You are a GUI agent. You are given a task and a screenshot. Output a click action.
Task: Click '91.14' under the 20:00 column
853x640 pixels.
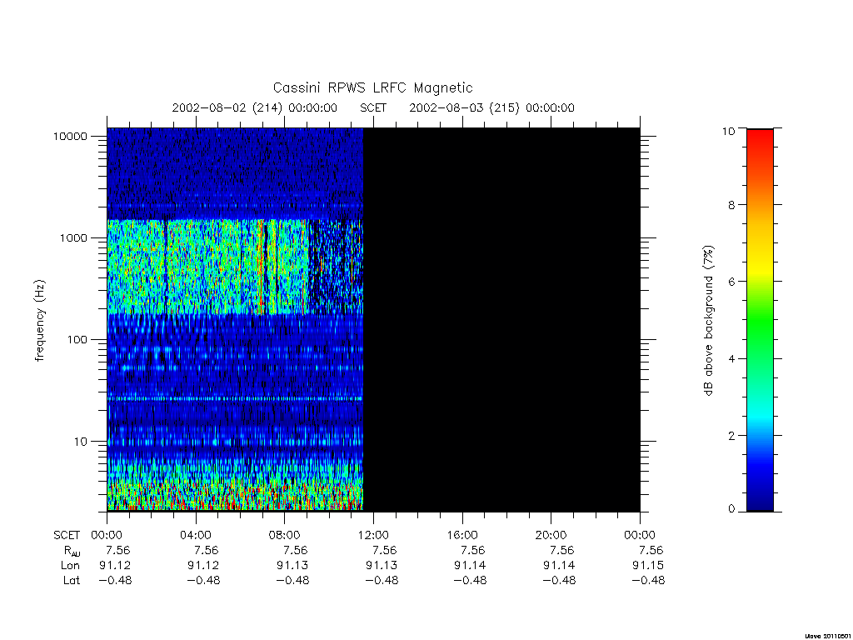click(559, 566)
